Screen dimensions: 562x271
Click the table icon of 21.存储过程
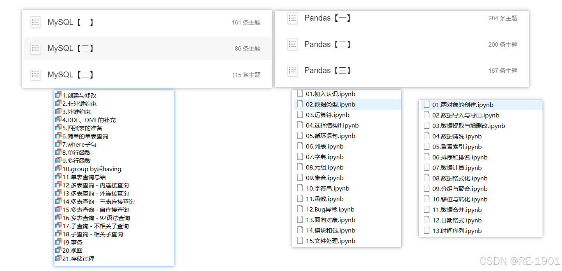coord(58,259)
